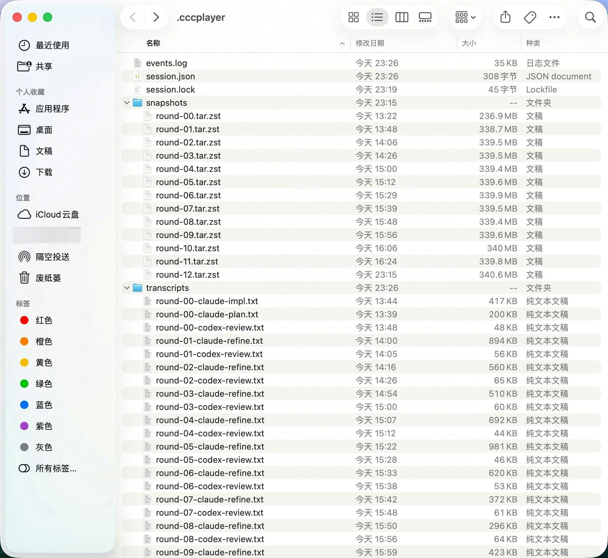608x558 pixels.
Task: Switch to column view
Action: 401,17
